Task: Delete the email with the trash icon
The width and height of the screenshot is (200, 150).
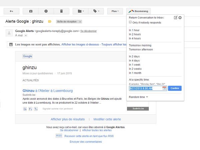Action: (x=61, y=11)
